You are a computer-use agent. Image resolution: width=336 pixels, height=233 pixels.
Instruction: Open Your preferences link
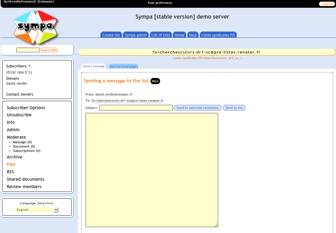tap(160, 3)
